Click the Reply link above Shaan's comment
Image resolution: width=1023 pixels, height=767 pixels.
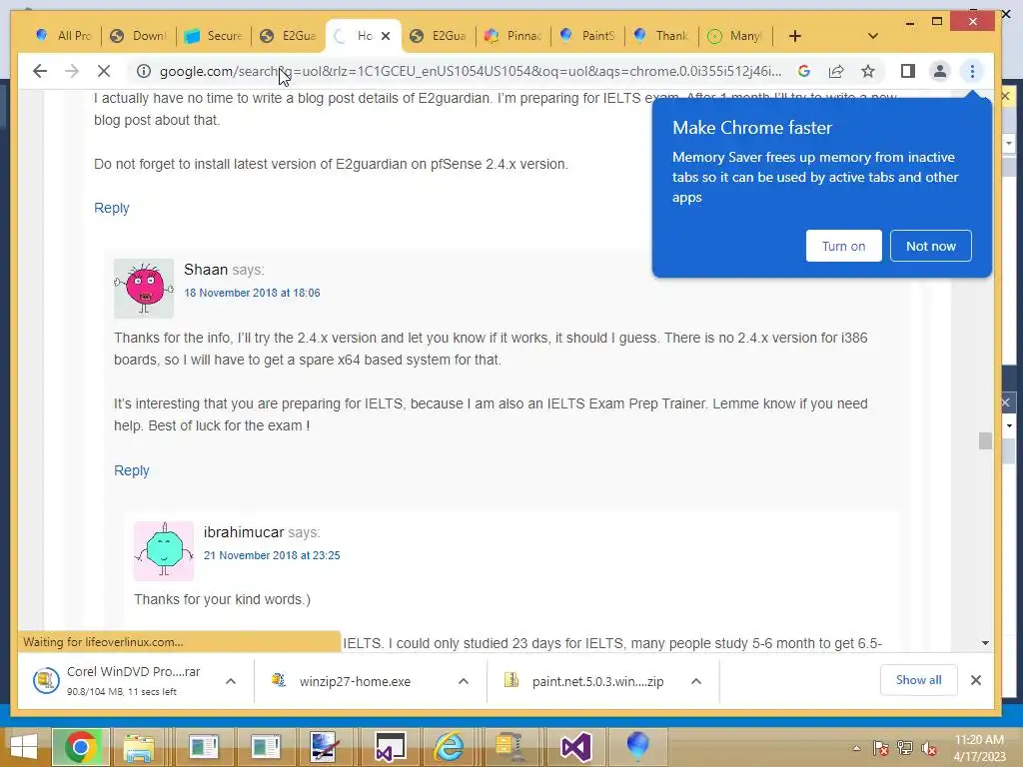point(112,208)
